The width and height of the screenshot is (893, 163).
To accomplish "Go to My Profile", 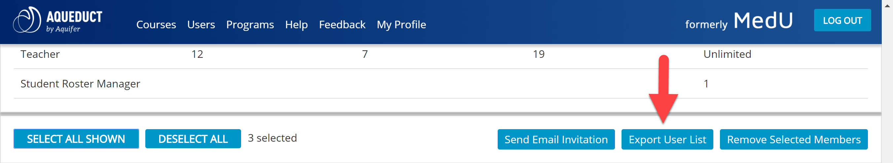I will (402, 24).
